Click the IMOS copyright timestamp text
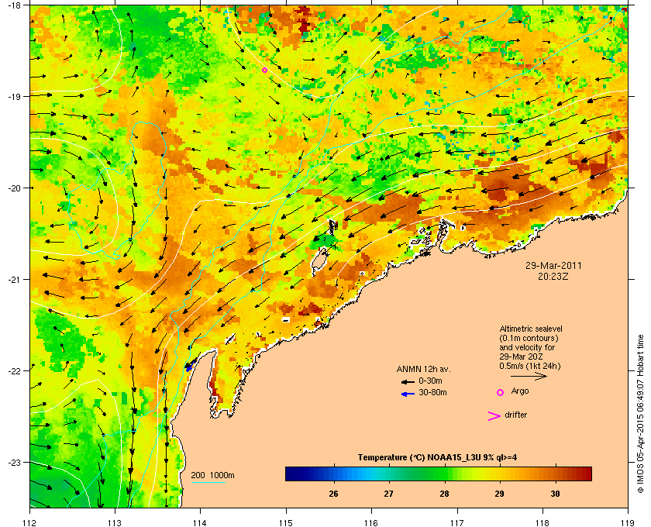The width and height of the screenshot is (651, 527). pyautogui.click(x=640, y=415)
